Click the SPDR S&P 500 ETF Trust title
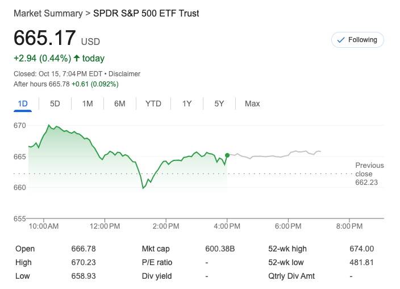Image resolution: width=400 pixels, height=289 pixels. click(x=146, y=13)
